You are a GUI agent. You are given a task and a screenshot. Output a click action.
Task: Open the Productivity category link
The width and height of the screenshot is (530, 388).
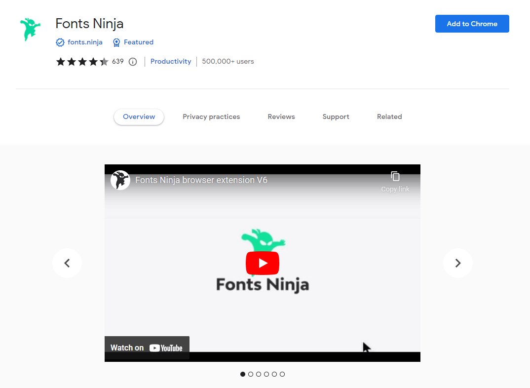point(171,62)
